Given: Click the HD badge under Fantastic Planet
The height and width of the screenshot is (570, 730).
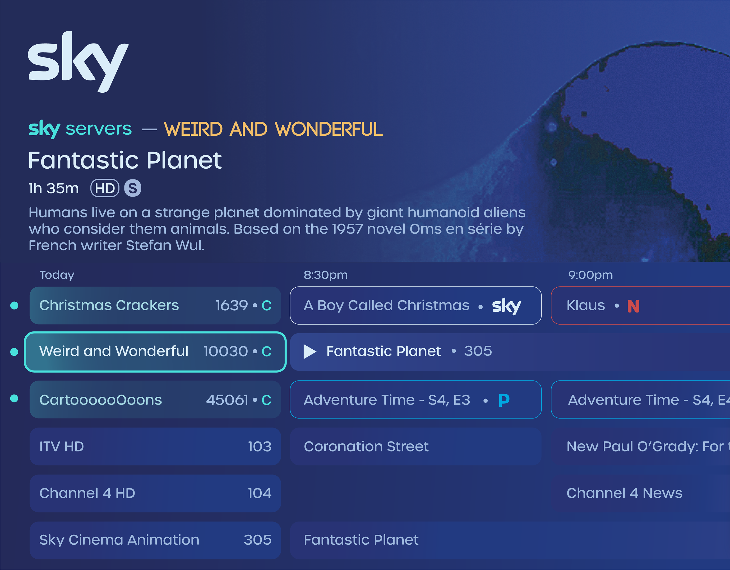Looking at the screenshot, I should click(105, 188).
